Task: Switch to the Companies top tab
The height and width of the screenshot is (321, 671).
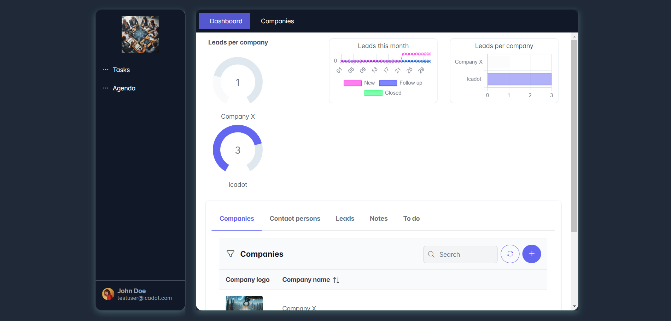Action: point(278,21)
